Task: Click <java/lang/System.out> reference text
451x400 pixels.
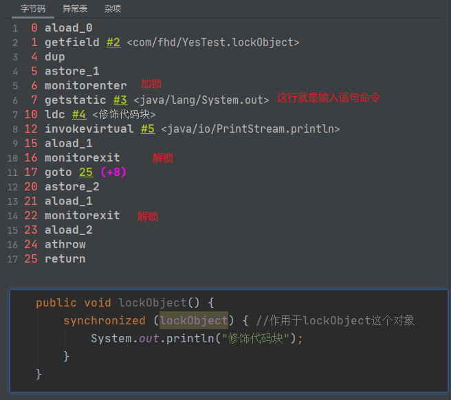Action: 201,100
